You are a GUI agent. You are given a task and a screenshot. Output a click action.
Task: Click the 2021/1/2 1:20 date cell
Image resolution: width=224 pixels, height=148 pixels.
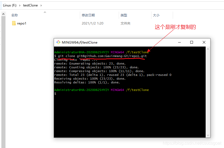click(92, 23)
